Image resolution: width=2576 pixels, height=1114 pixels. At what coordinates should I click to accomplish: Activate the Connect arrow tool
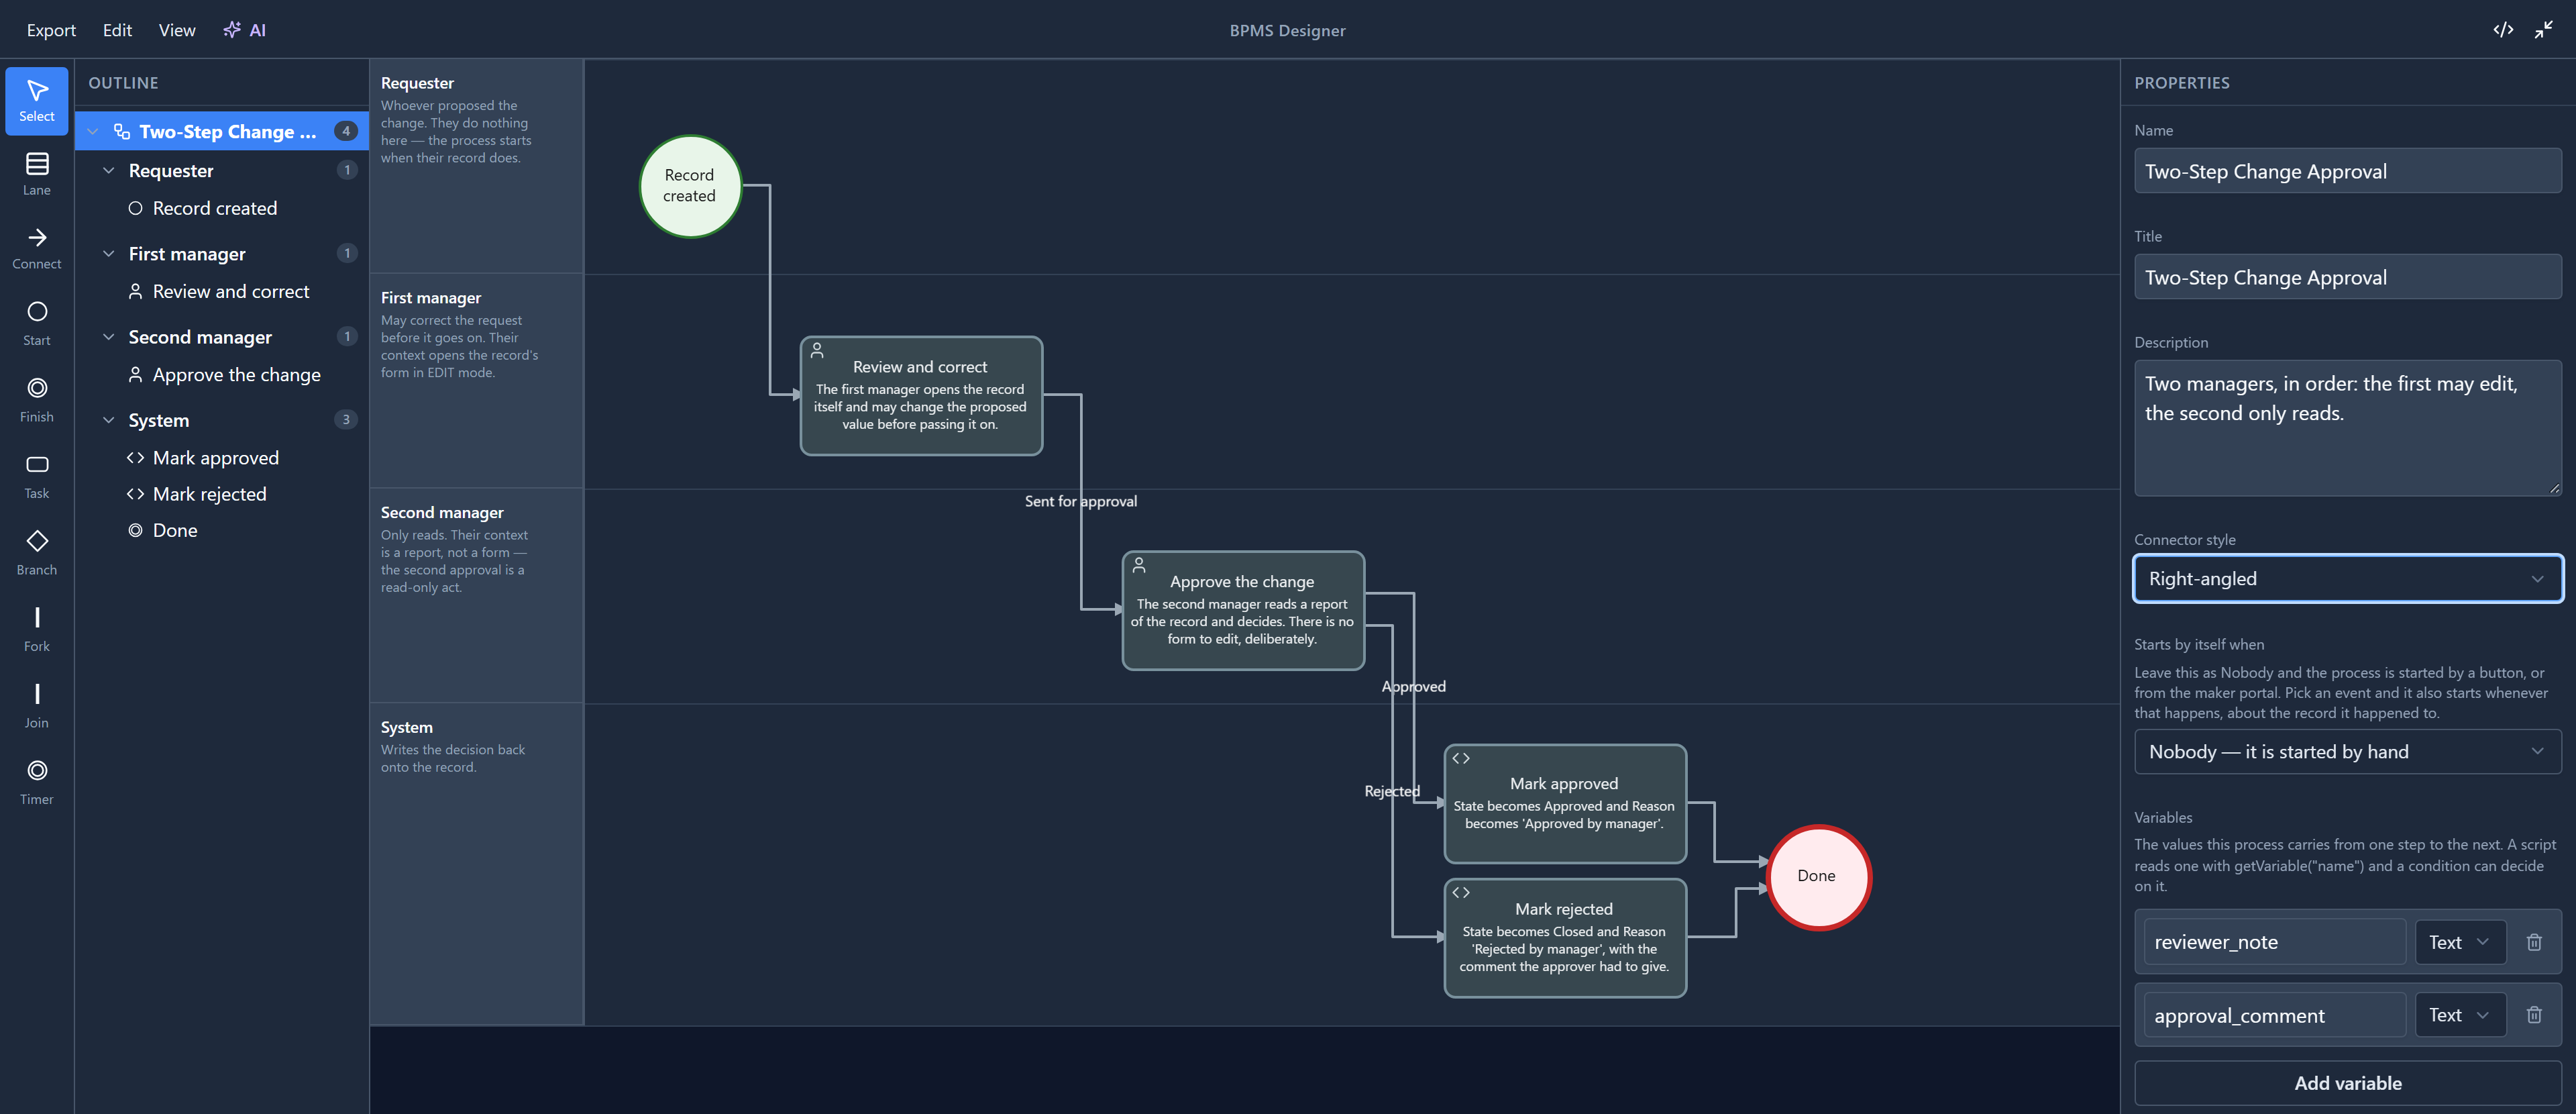pos(37,249)
